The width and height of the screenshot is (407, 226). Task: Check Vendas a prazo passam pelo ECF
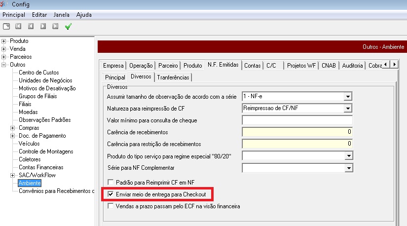point(111,207)
